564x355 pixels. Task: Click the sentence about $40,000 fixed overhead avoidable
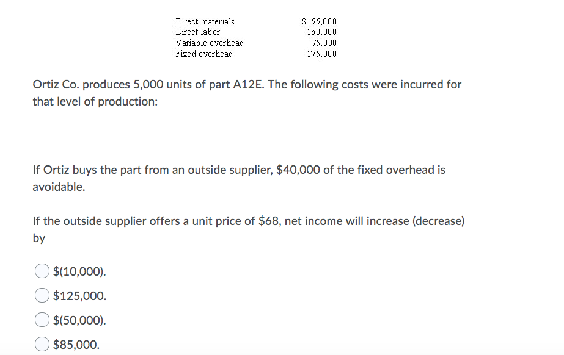click(x=239, y=178)
